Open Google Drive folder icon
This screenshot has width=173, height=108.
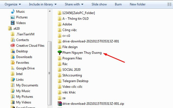13,68
